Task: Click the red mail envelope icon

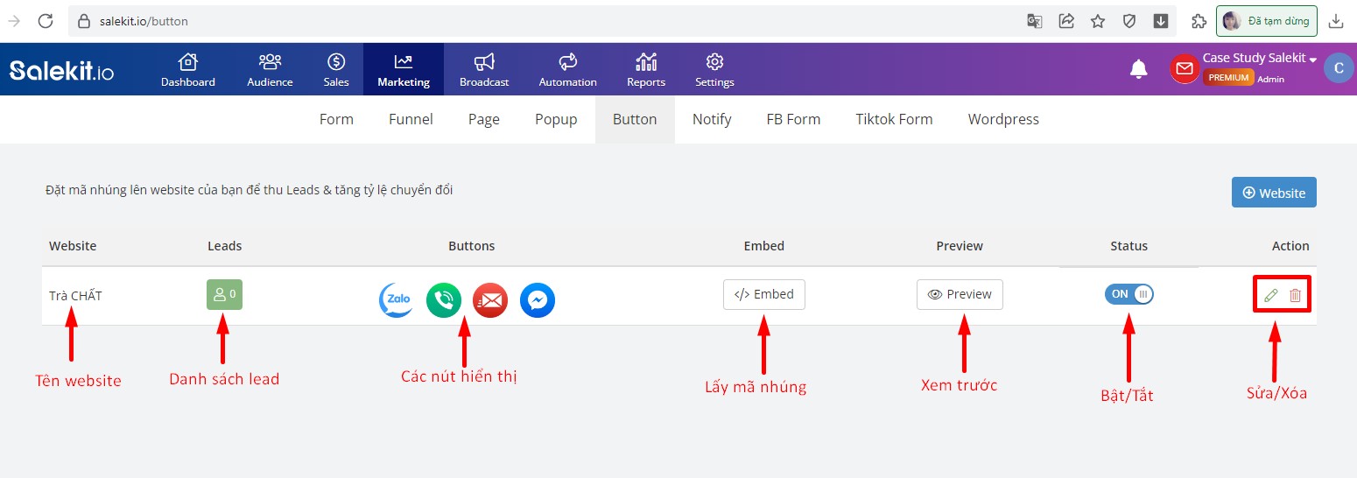Action: (1185, 69)
